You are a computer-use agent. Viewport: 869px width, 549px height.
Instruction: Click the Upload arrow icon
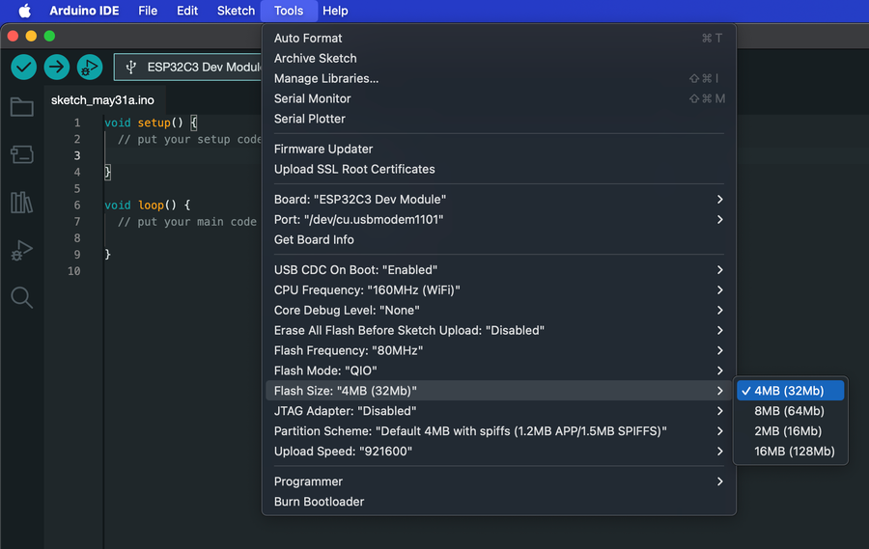pos(57,67)
